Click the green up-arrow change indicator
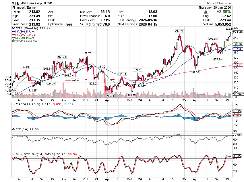The width and height of the screenshot is (244, 182). coord(206,12)
